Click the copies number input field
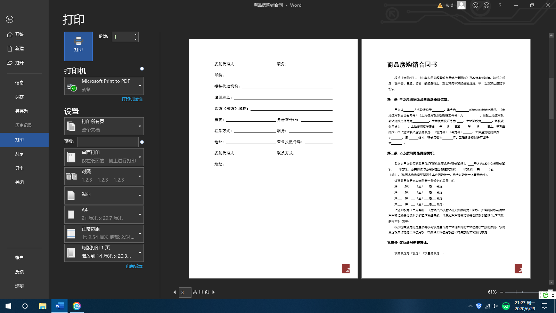Image resolution: width=556 pixels, height=313 pixels. coord(123,37)
